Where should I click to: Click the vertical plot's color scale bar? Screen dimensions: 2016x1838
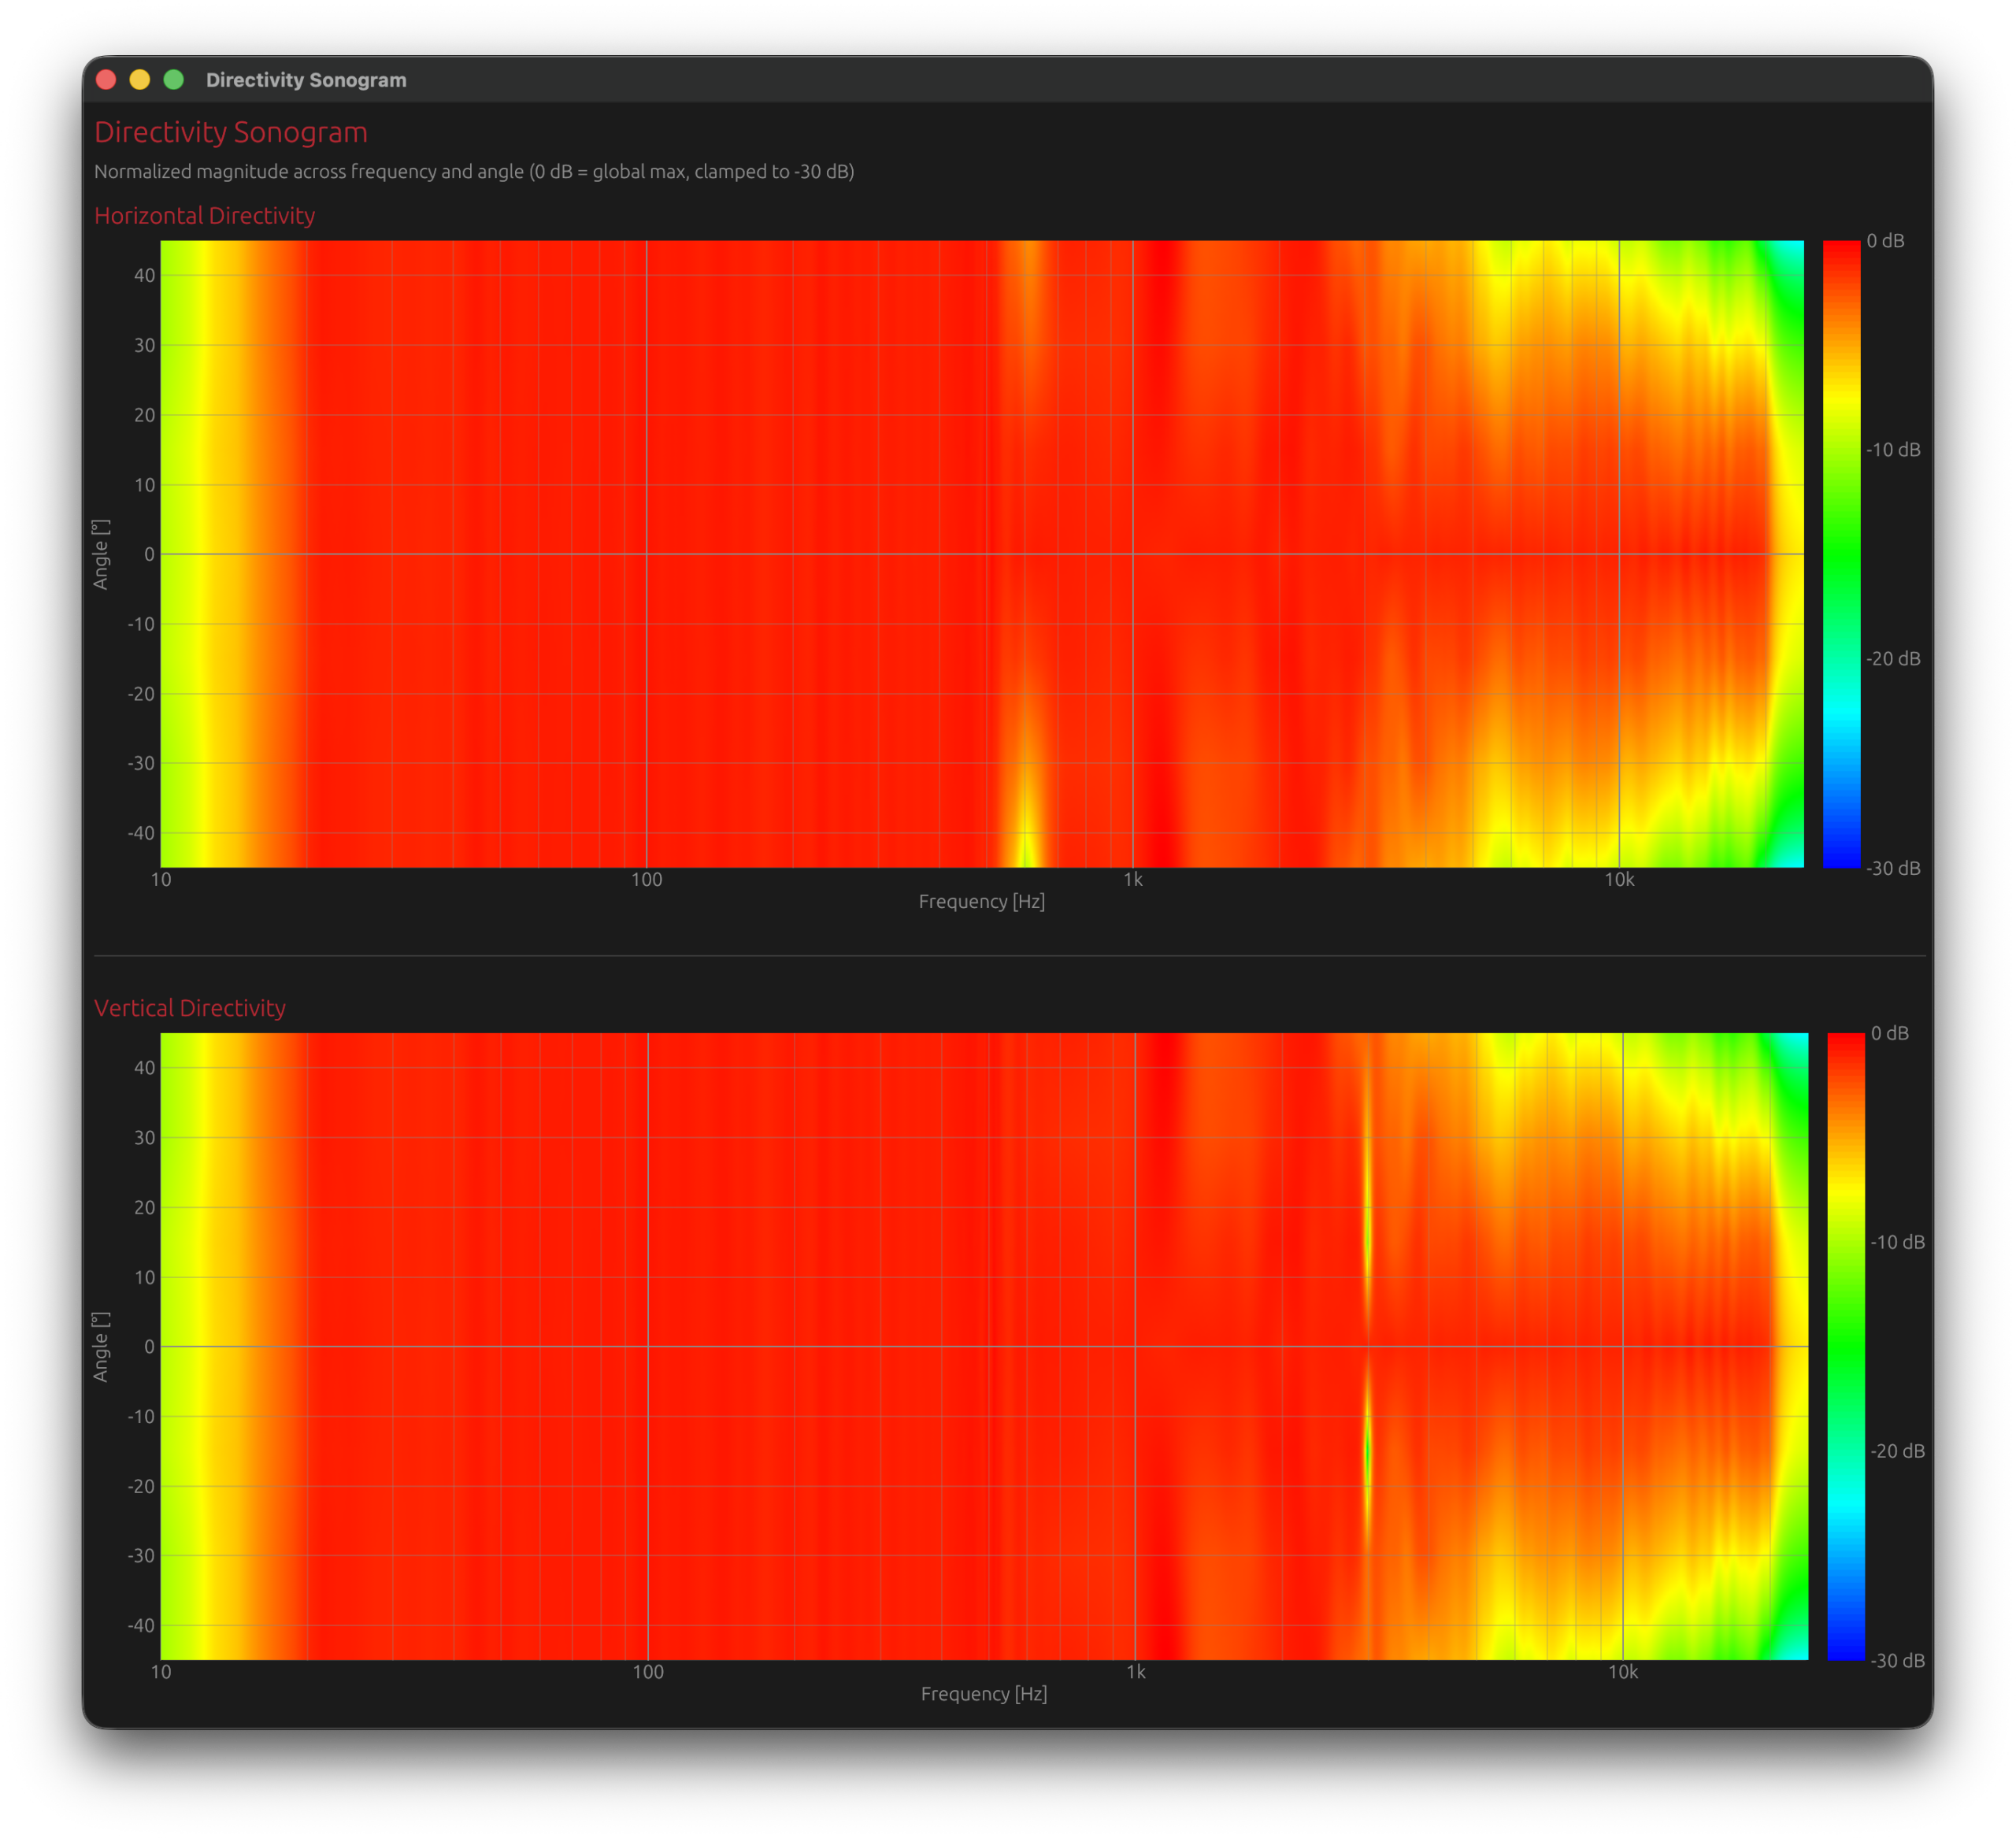pyautogui.click(x=1845, y=1346)
